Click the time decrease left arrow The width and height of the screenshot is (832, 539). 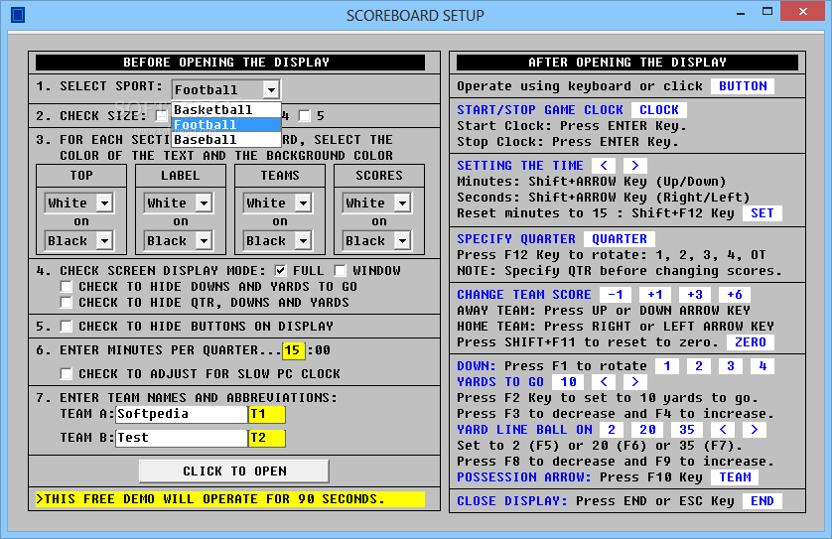click(604, 166)
